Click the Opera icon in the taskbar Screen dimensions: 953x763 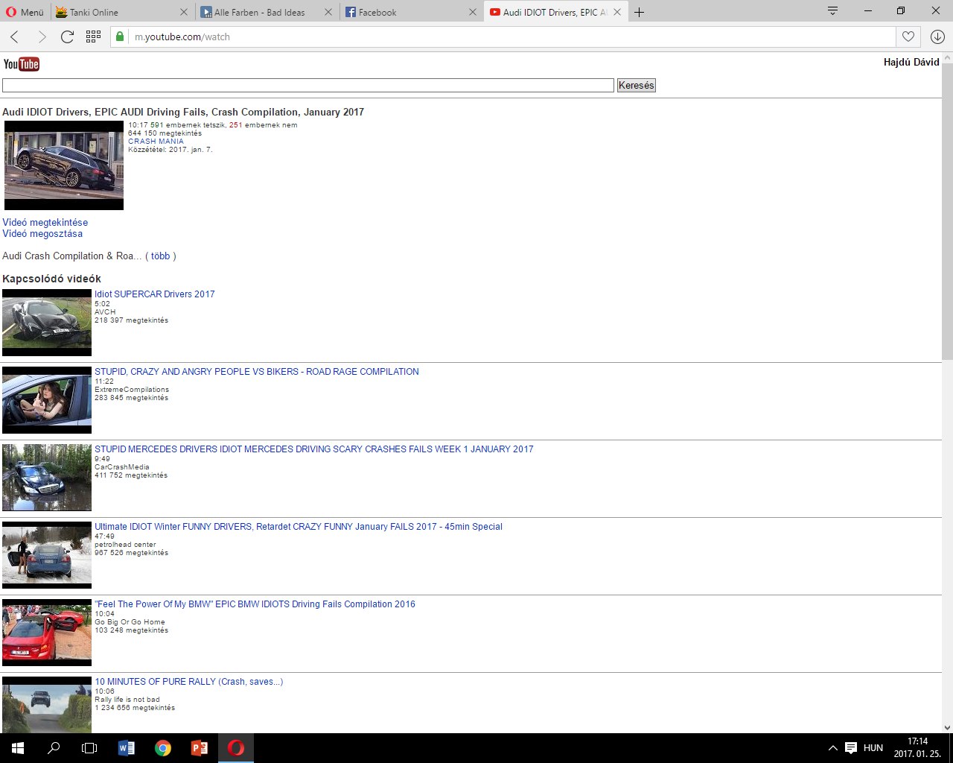236,748
